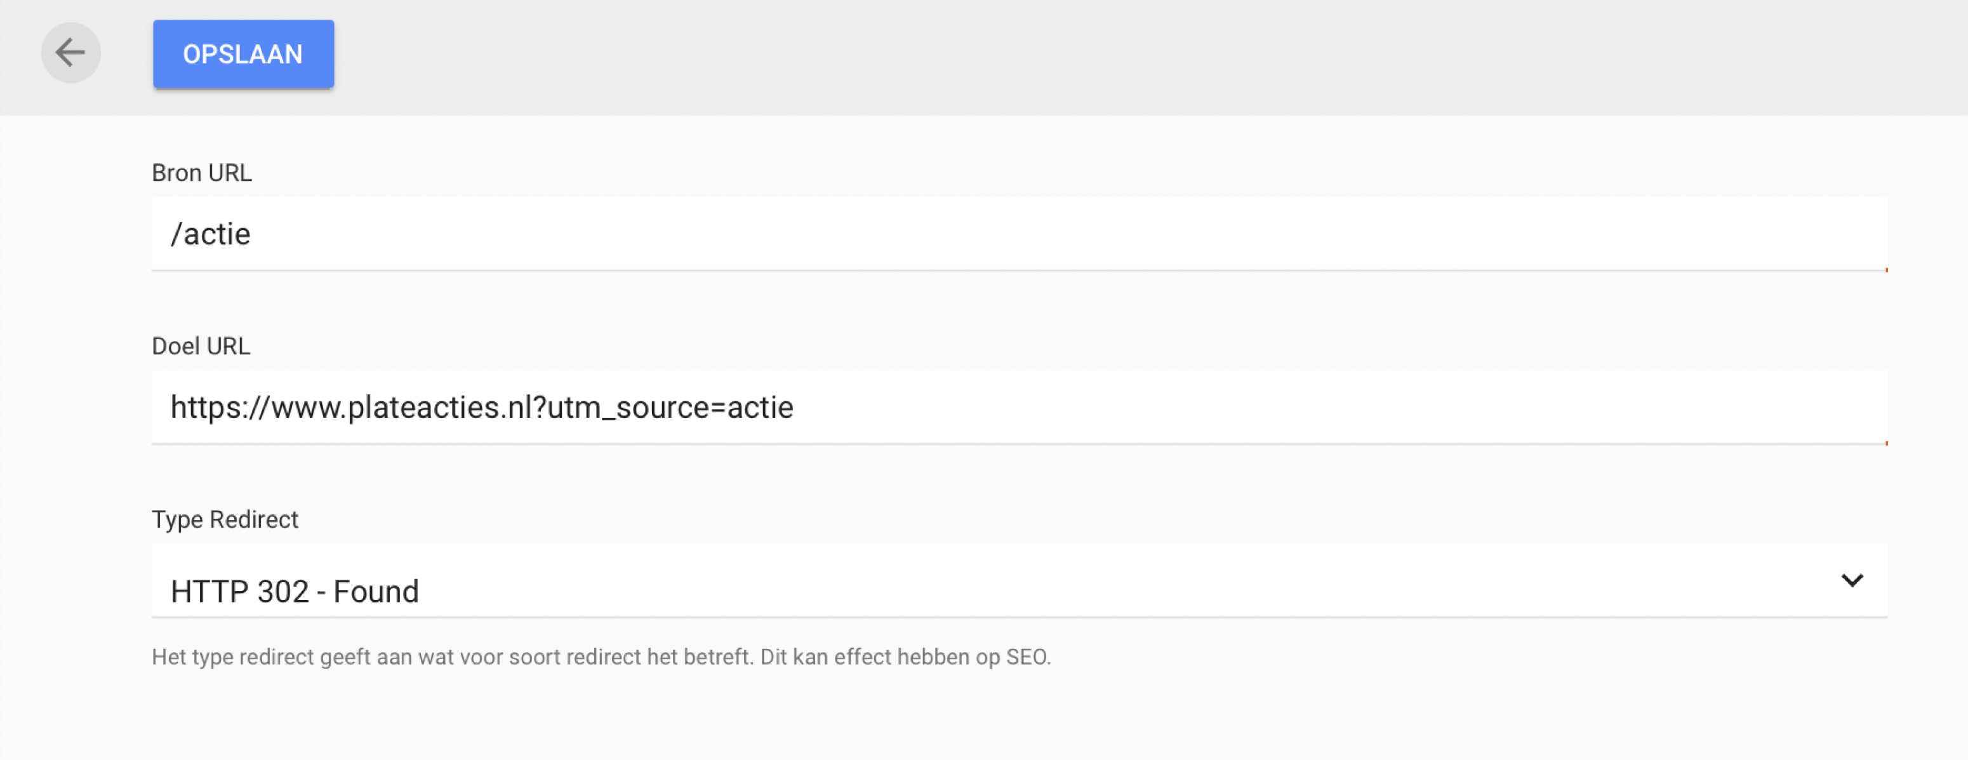Screen dimensions: 1968x760
Task: Expand options via the chevron down arrow
Action: (1852, 580)
